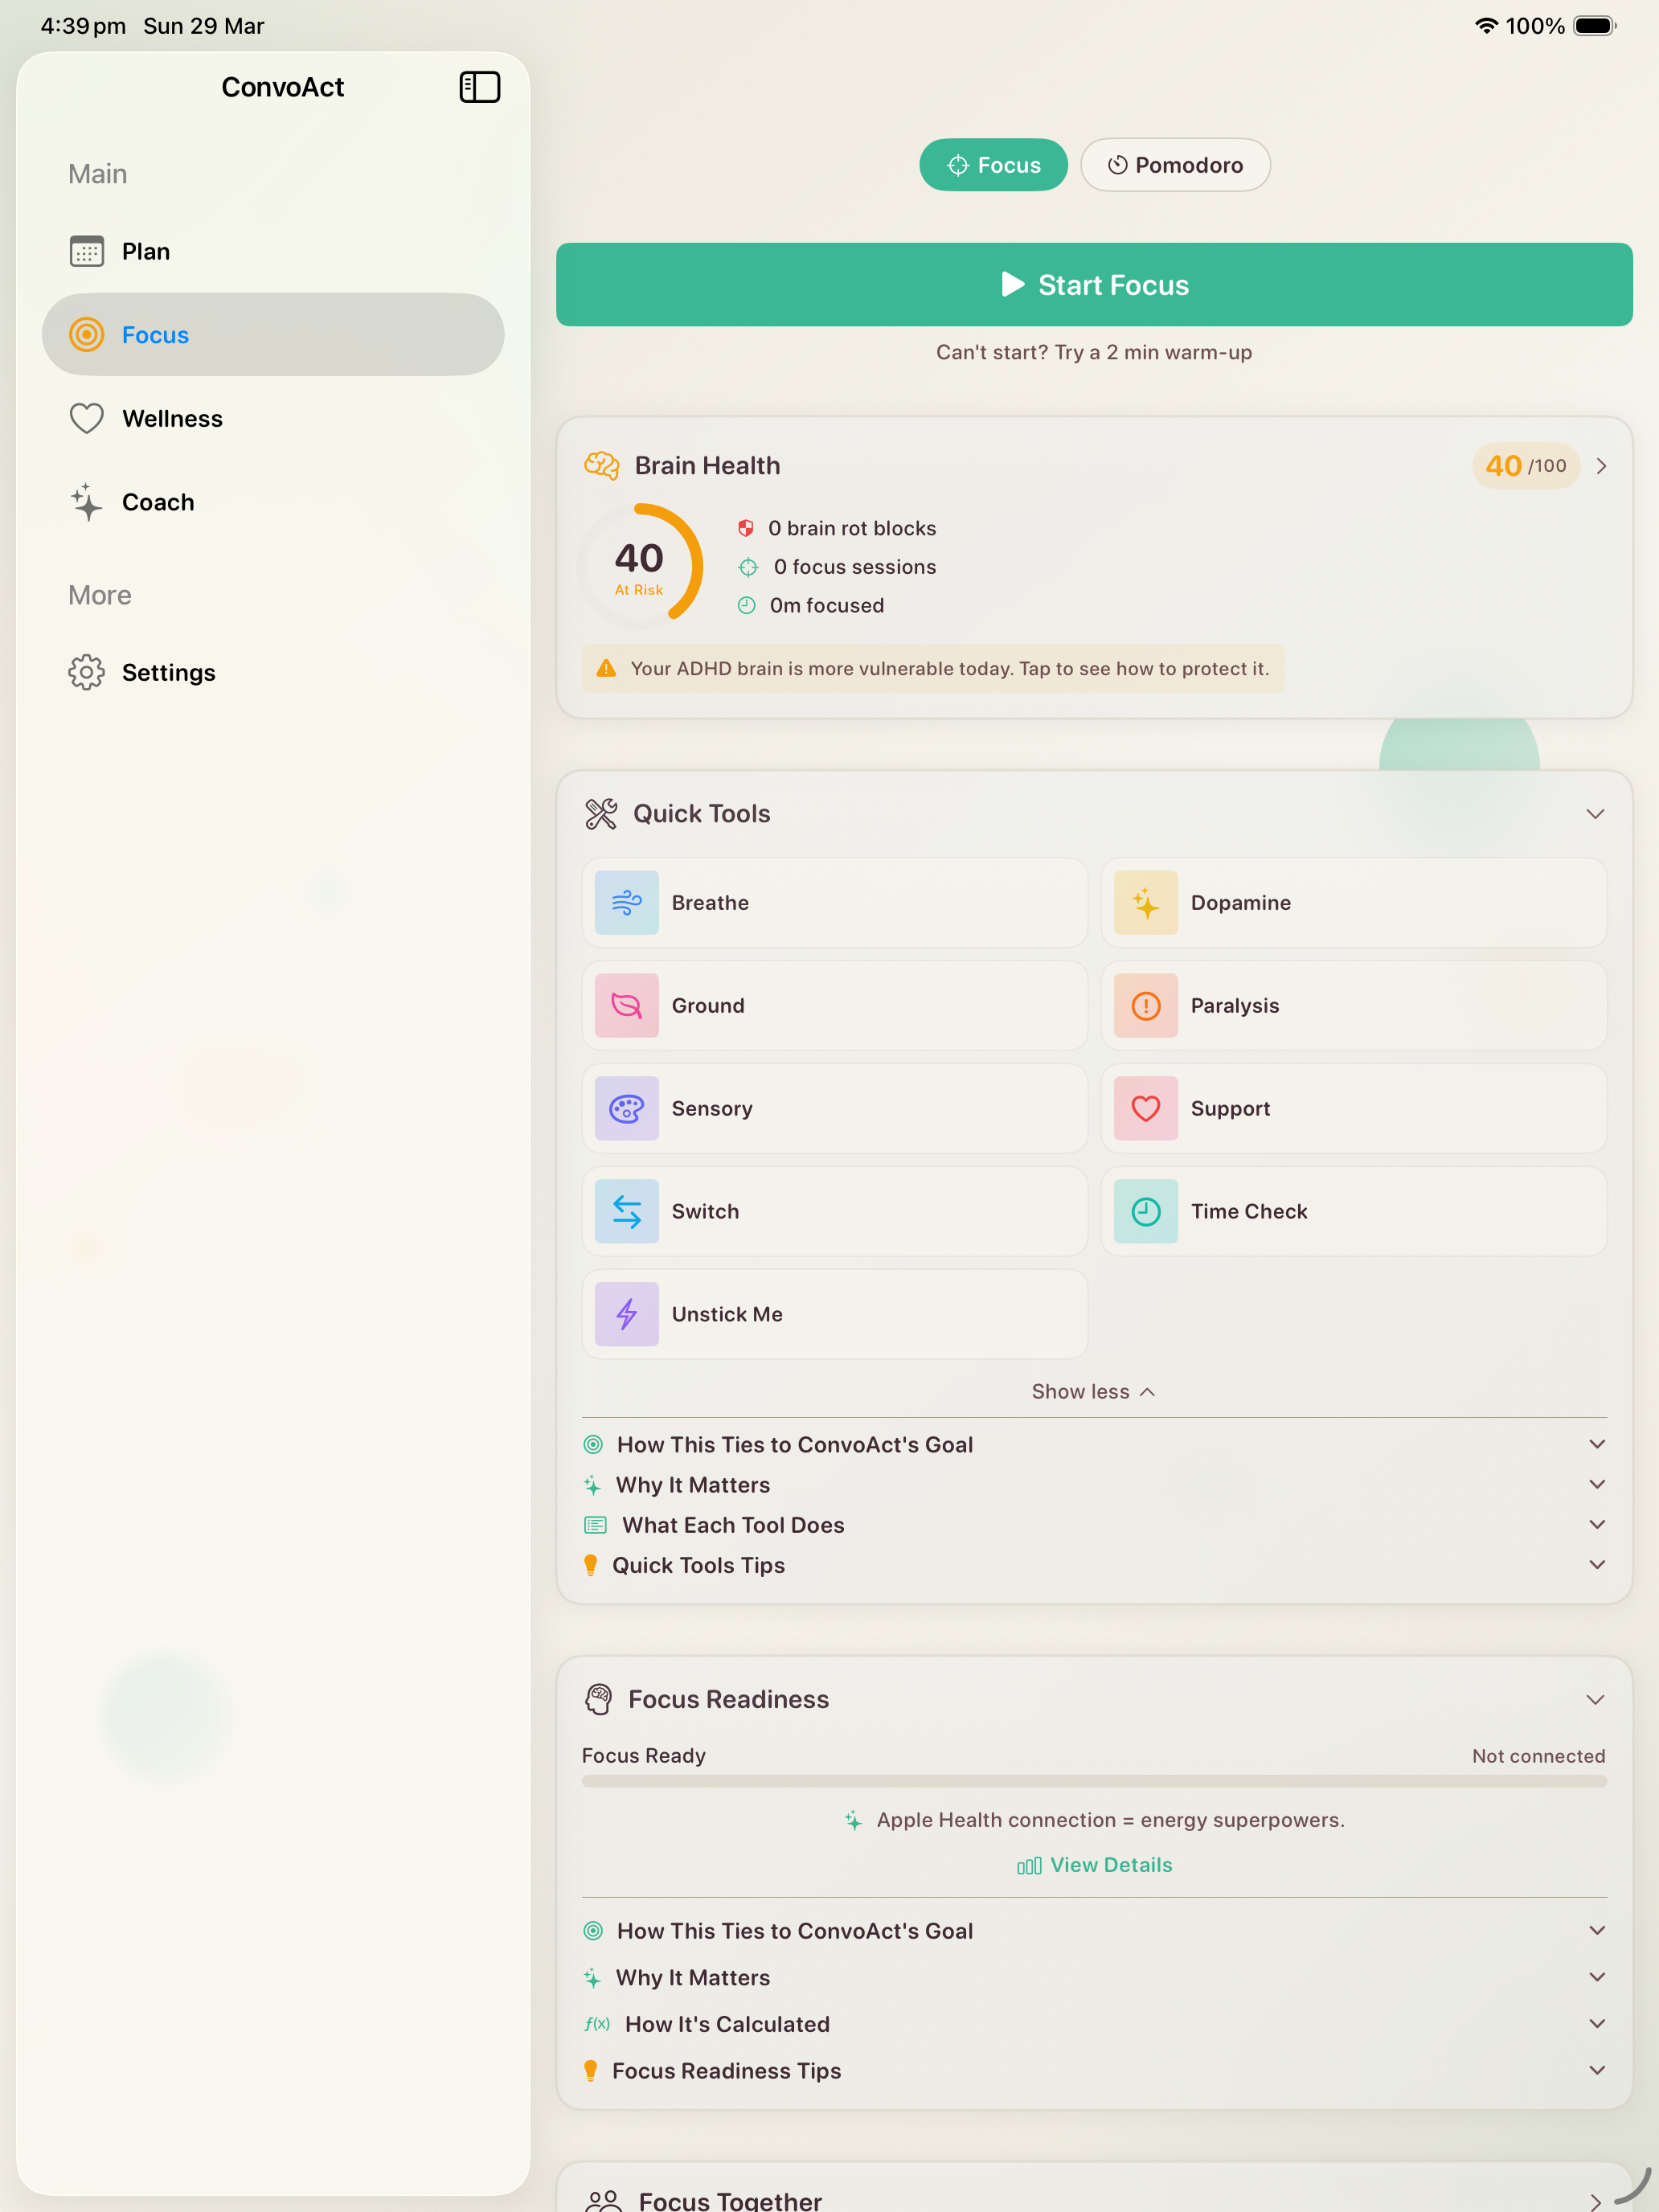Launch the Ground tool
Screen dimensions: 1659x2212
tap(834, 1005)
